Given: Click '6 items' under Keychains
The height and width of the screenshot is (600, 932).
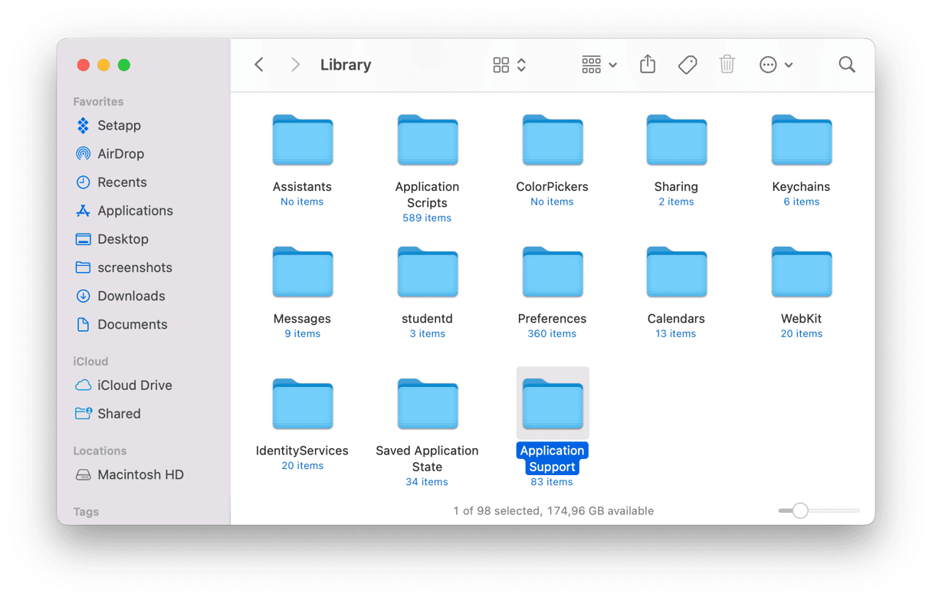Looking at the screenshot, I should pos(802,202).
